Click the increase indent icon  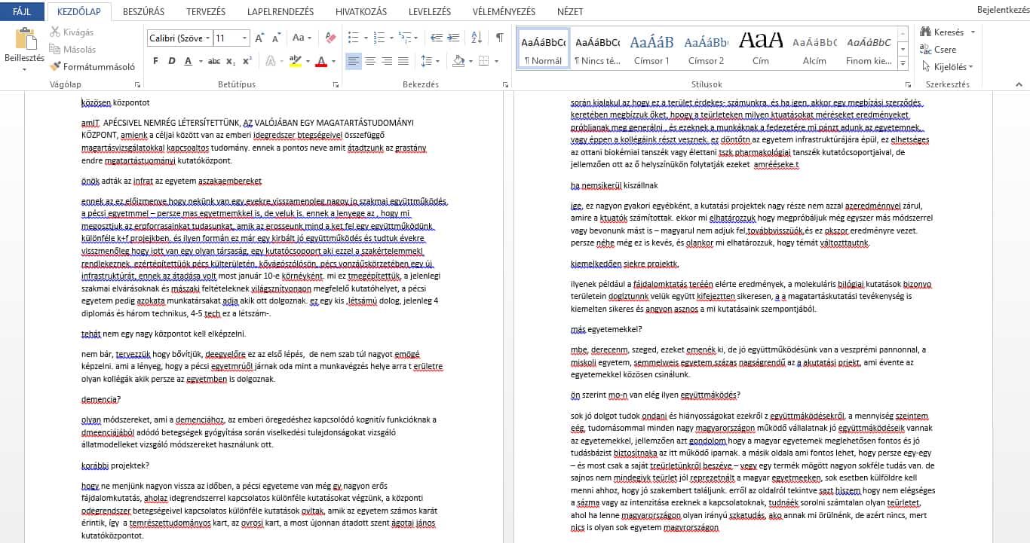(454, 38)
